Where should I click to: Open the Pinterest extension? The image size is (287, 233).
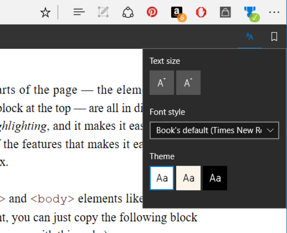[152, 12]
